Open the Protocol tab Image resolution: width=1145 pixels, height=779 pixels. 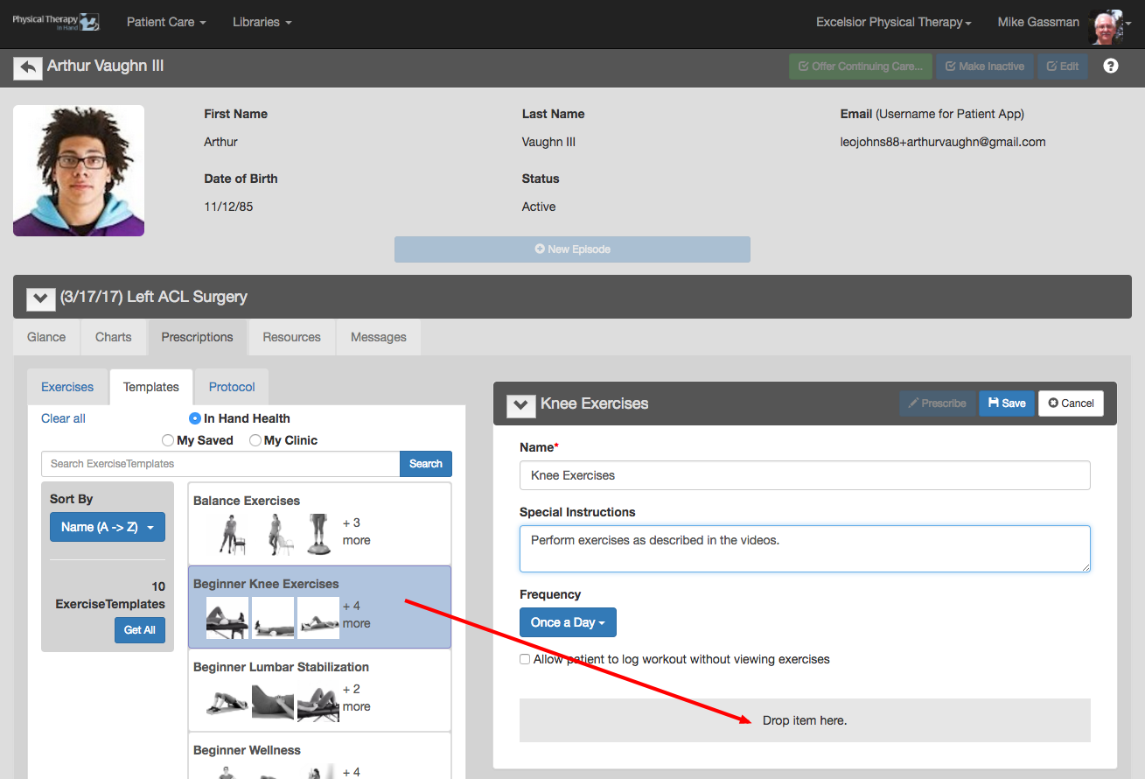(x=232, y=387)
